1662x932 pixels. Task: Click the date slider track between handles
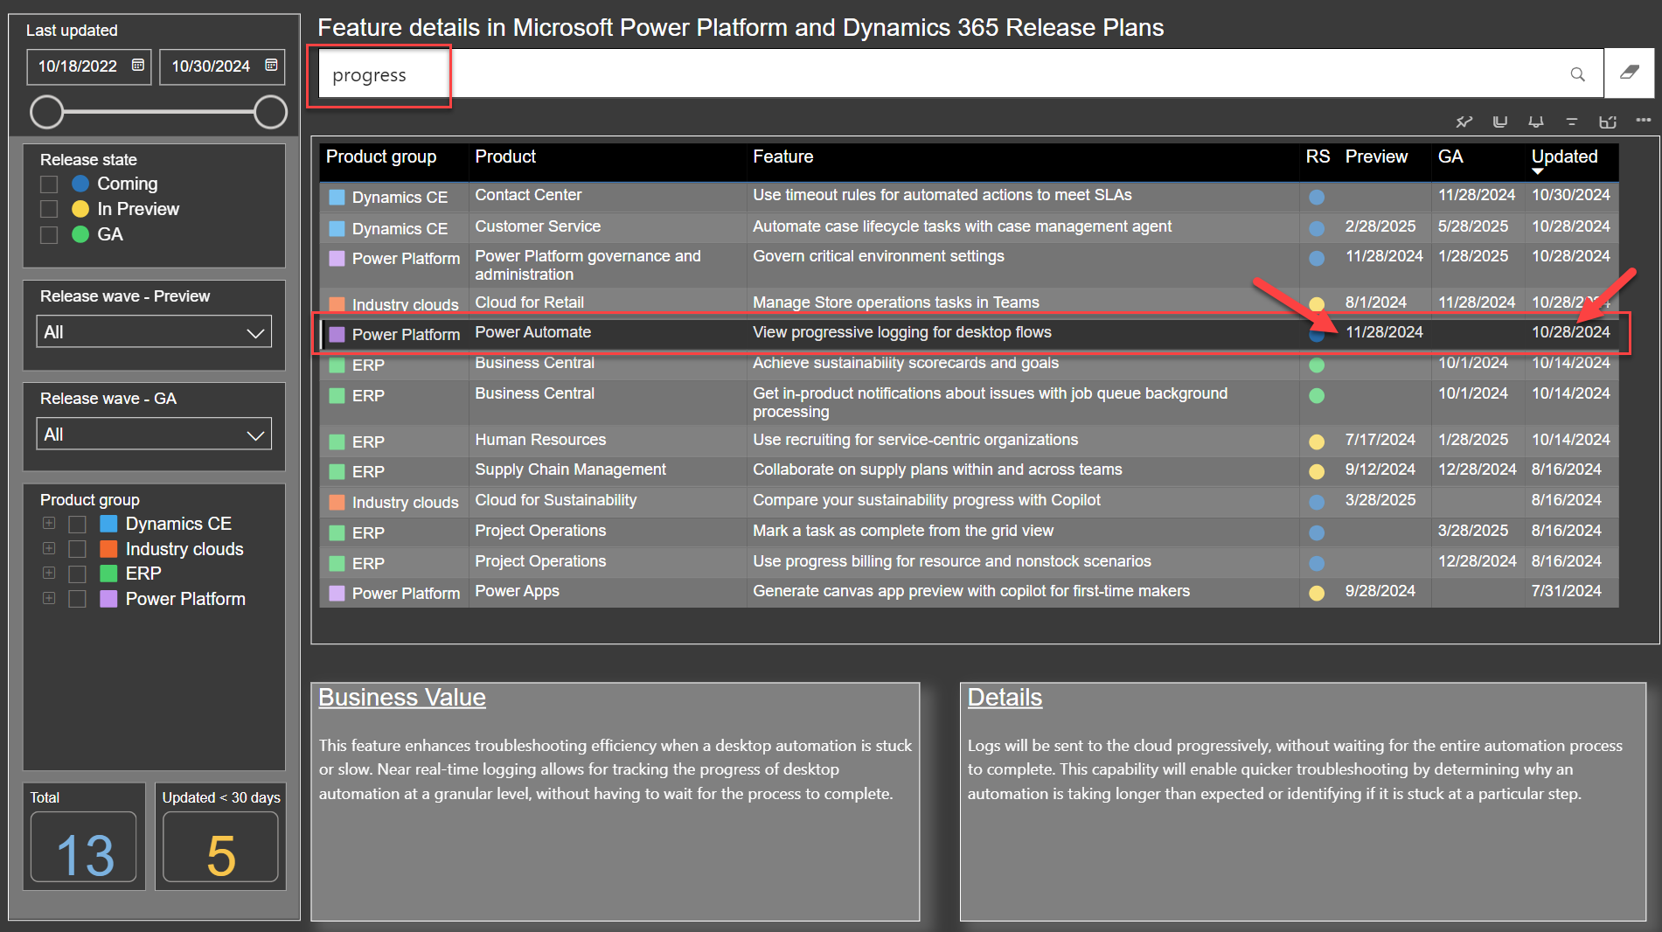point(158,112)
